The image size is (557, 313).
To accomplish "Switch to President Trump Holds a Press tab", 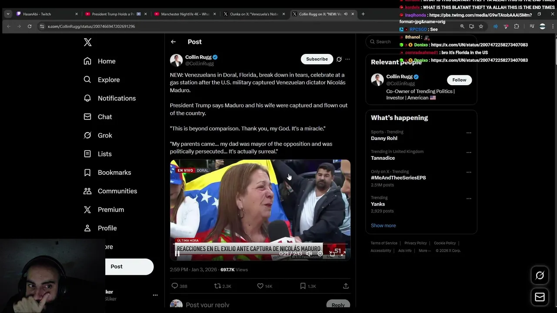I will pos(117,14).
